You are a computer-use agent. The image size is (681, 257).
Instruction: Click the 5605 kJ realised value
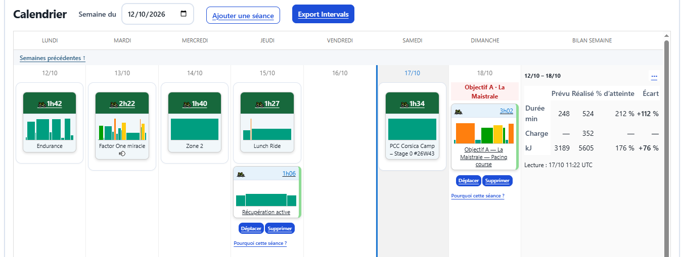pyautogui.click(x=586, y=148)
